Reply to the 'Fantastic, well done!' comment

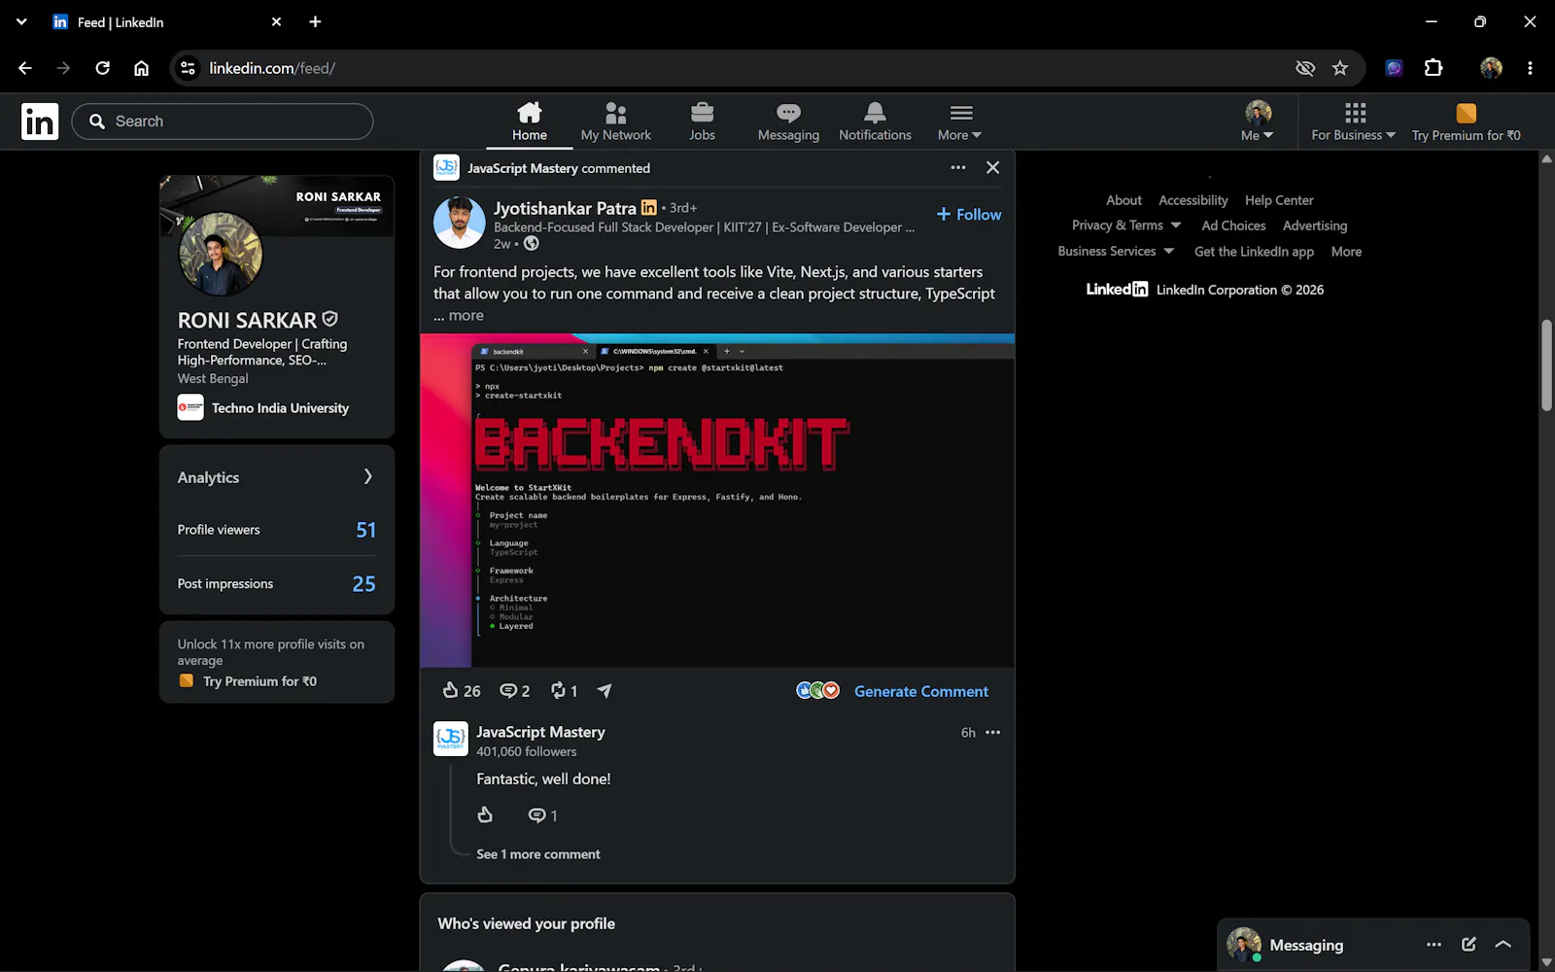[536, 816]
